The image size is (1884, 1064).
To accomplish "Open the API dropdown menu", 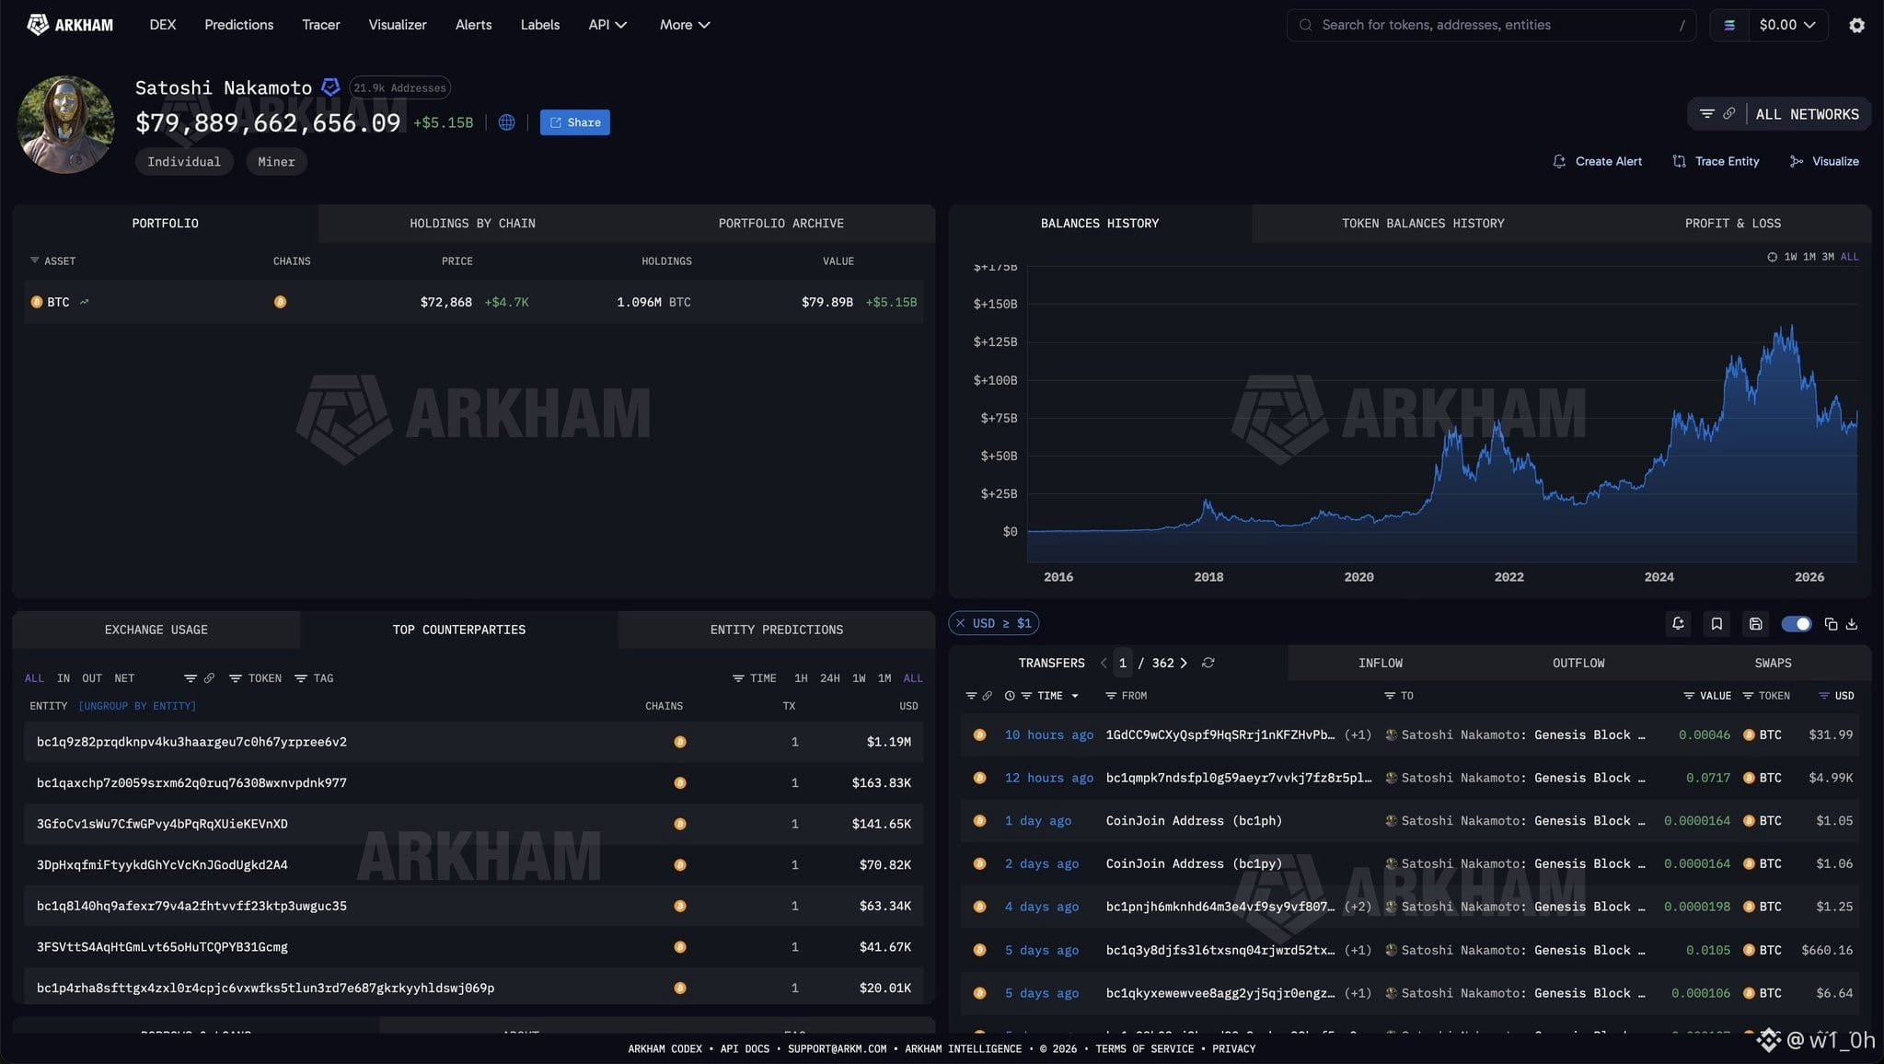I will [x=607, y=25].
